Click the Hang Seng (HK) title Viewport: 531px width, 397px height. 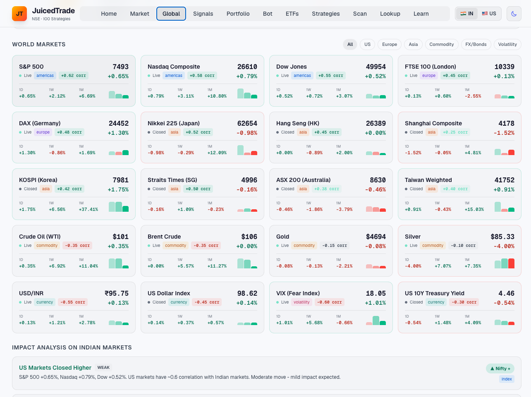(298, 123)
